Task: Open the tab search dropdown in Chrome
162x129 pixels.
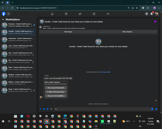Action: pyautogui.click(x=3, y=3)
